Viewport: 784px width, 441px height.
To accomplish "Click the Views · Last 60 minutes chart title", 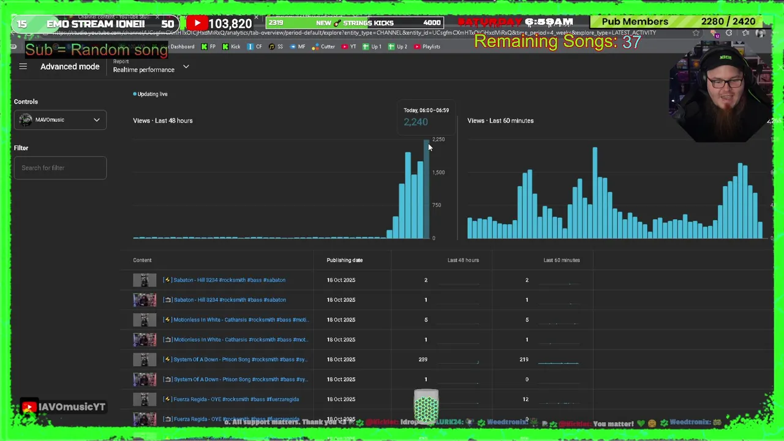I will pyautogui.click(x=500, y=121).
